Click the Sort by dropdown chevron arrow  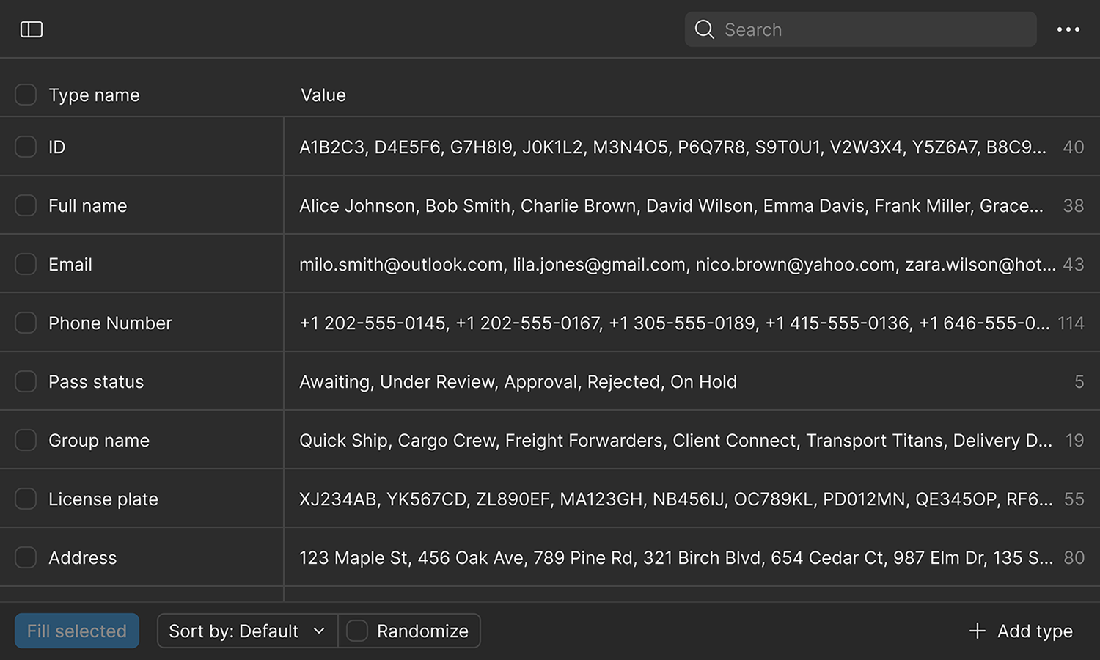319,631
